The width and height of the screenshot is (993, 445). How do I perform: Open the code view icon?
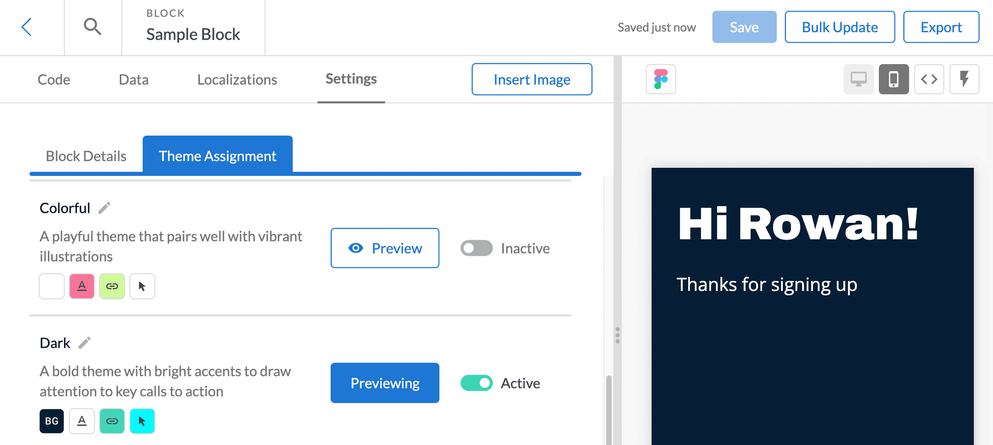point(929,79)
